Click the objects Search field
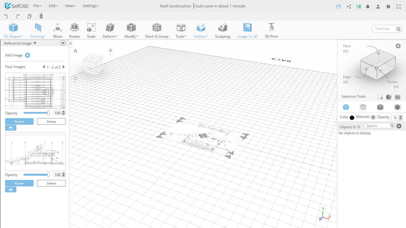The width and height of the screenshot is (406, 228). (x=380, y=126)
